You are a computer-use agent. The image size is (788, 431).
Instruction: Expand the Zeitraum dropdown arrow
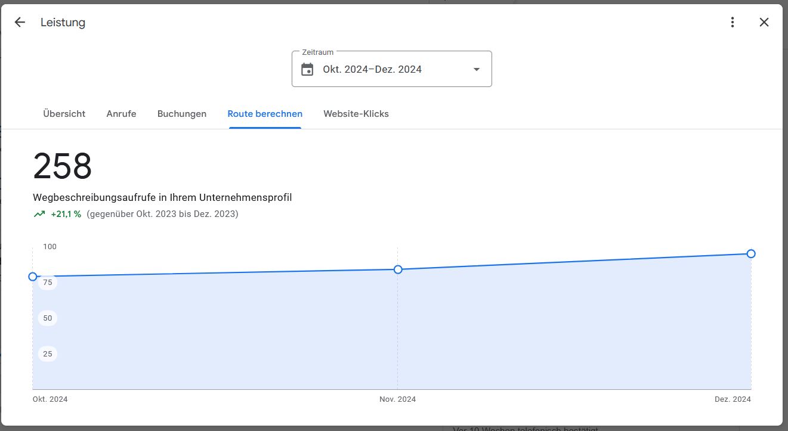pos(476,69)
